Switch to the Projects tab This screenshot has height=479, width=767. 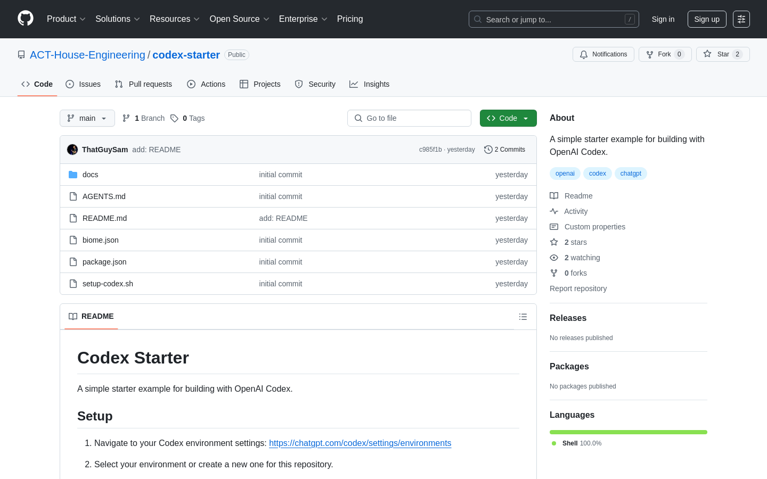click(x=260, y=84)
